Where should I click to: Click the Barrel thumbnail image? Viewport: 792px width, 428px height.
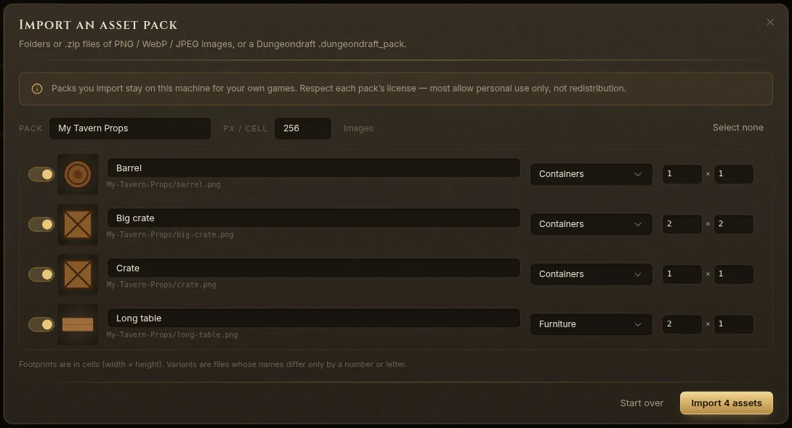pos(78,174)
